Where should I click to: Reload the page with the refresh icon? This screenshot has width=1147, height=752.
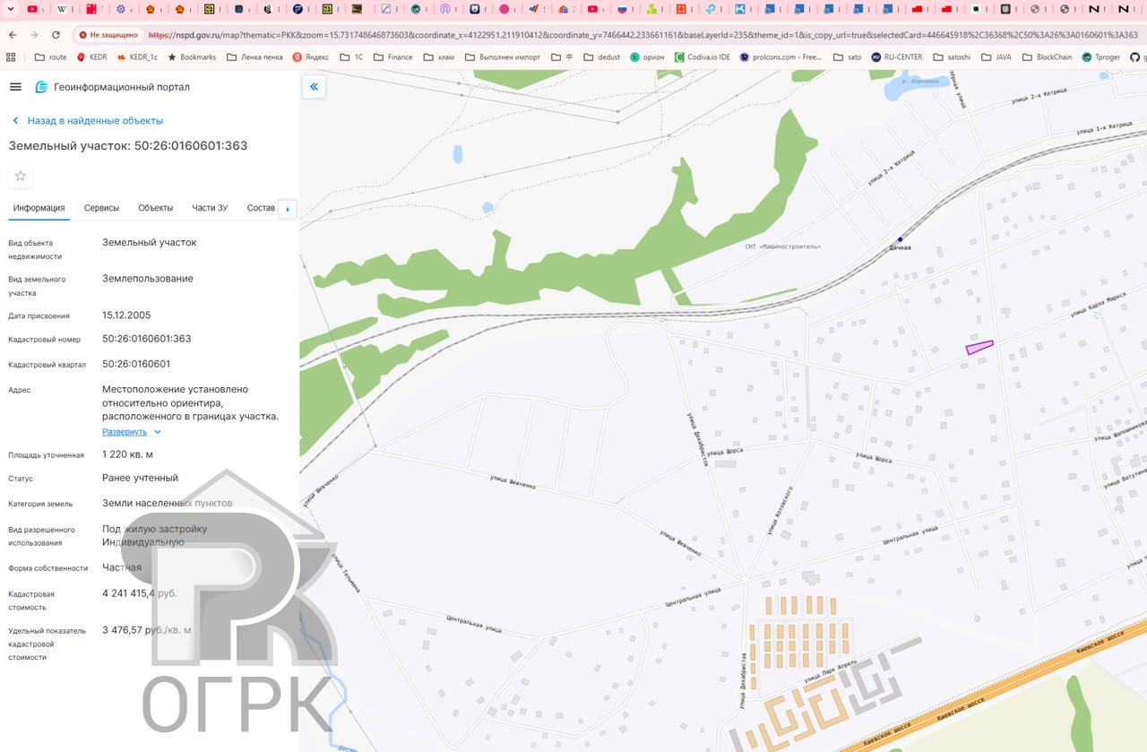pos(56,35)
